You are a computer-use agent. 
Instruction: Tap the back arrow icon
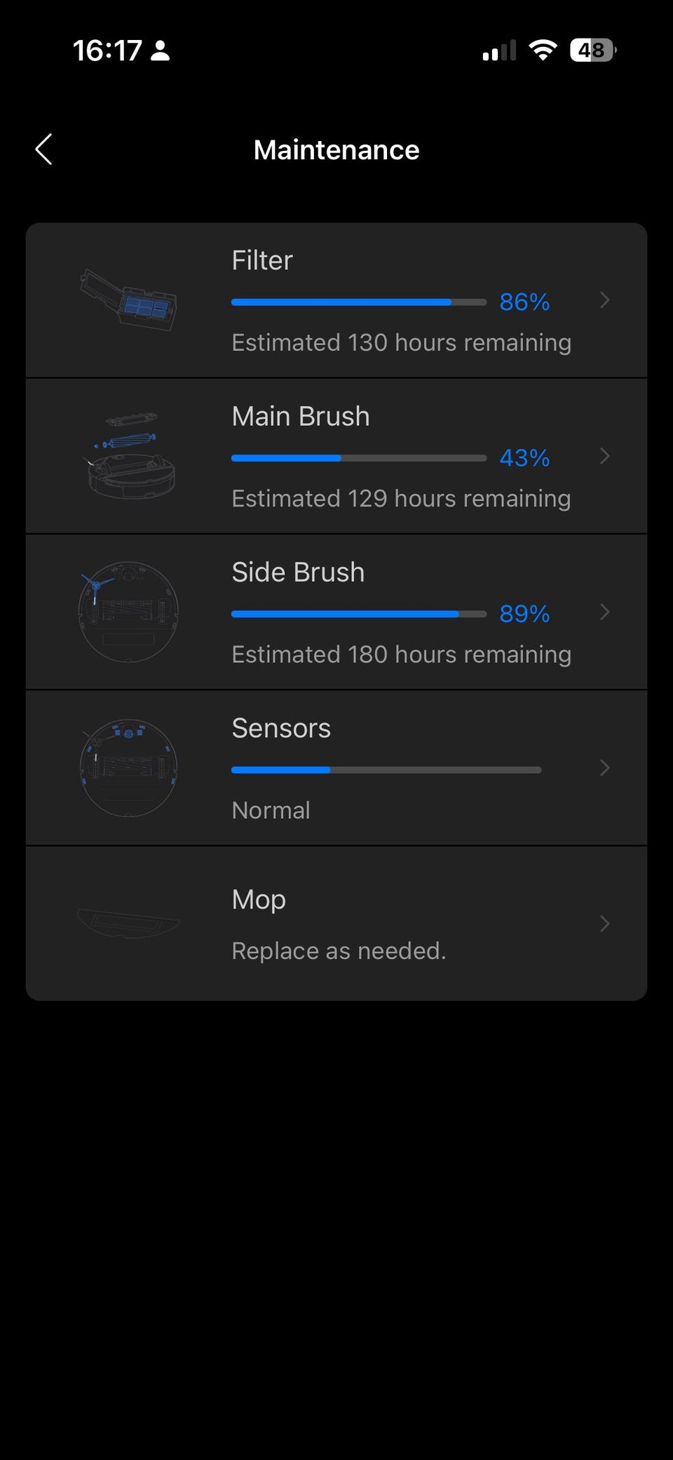click(44, 149)
